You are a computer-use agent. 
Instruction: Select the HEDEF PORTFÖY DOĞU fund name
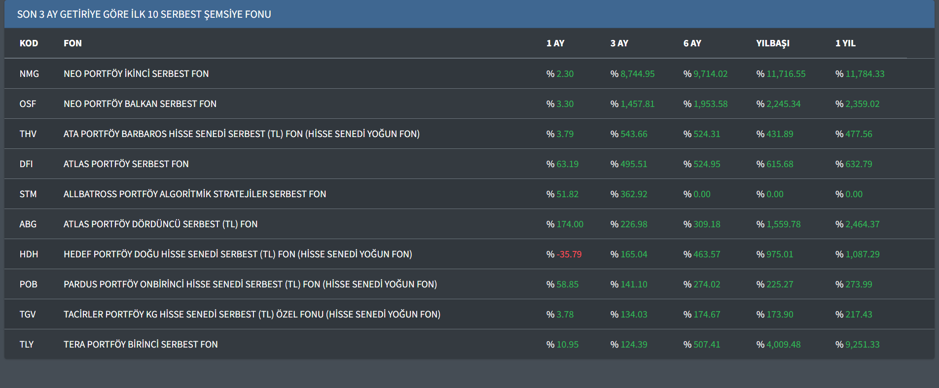click(238, 254)
